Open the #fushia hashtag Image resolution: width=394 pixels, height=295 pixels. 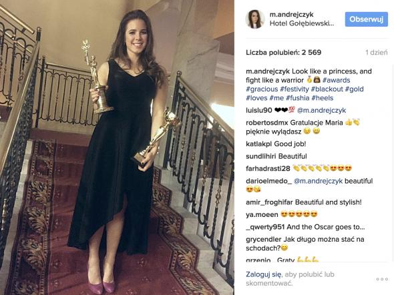[x=298, y=98]
